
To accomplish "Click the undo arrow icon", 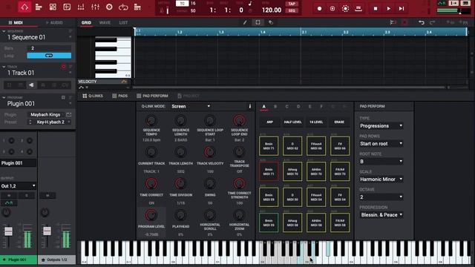I will (421, 22).
